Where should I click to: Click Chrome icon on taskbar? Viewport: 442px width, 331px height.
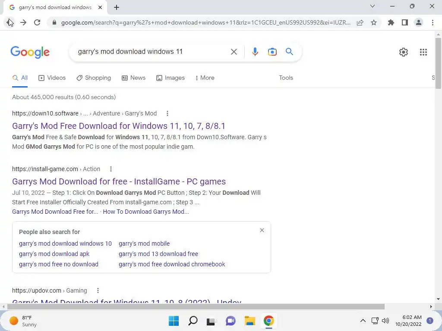click(x=268, y=321)
